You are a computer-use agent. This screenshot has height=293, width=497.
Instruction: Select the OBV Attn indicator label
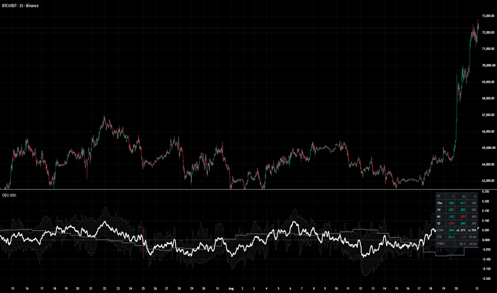pos(9,195)
